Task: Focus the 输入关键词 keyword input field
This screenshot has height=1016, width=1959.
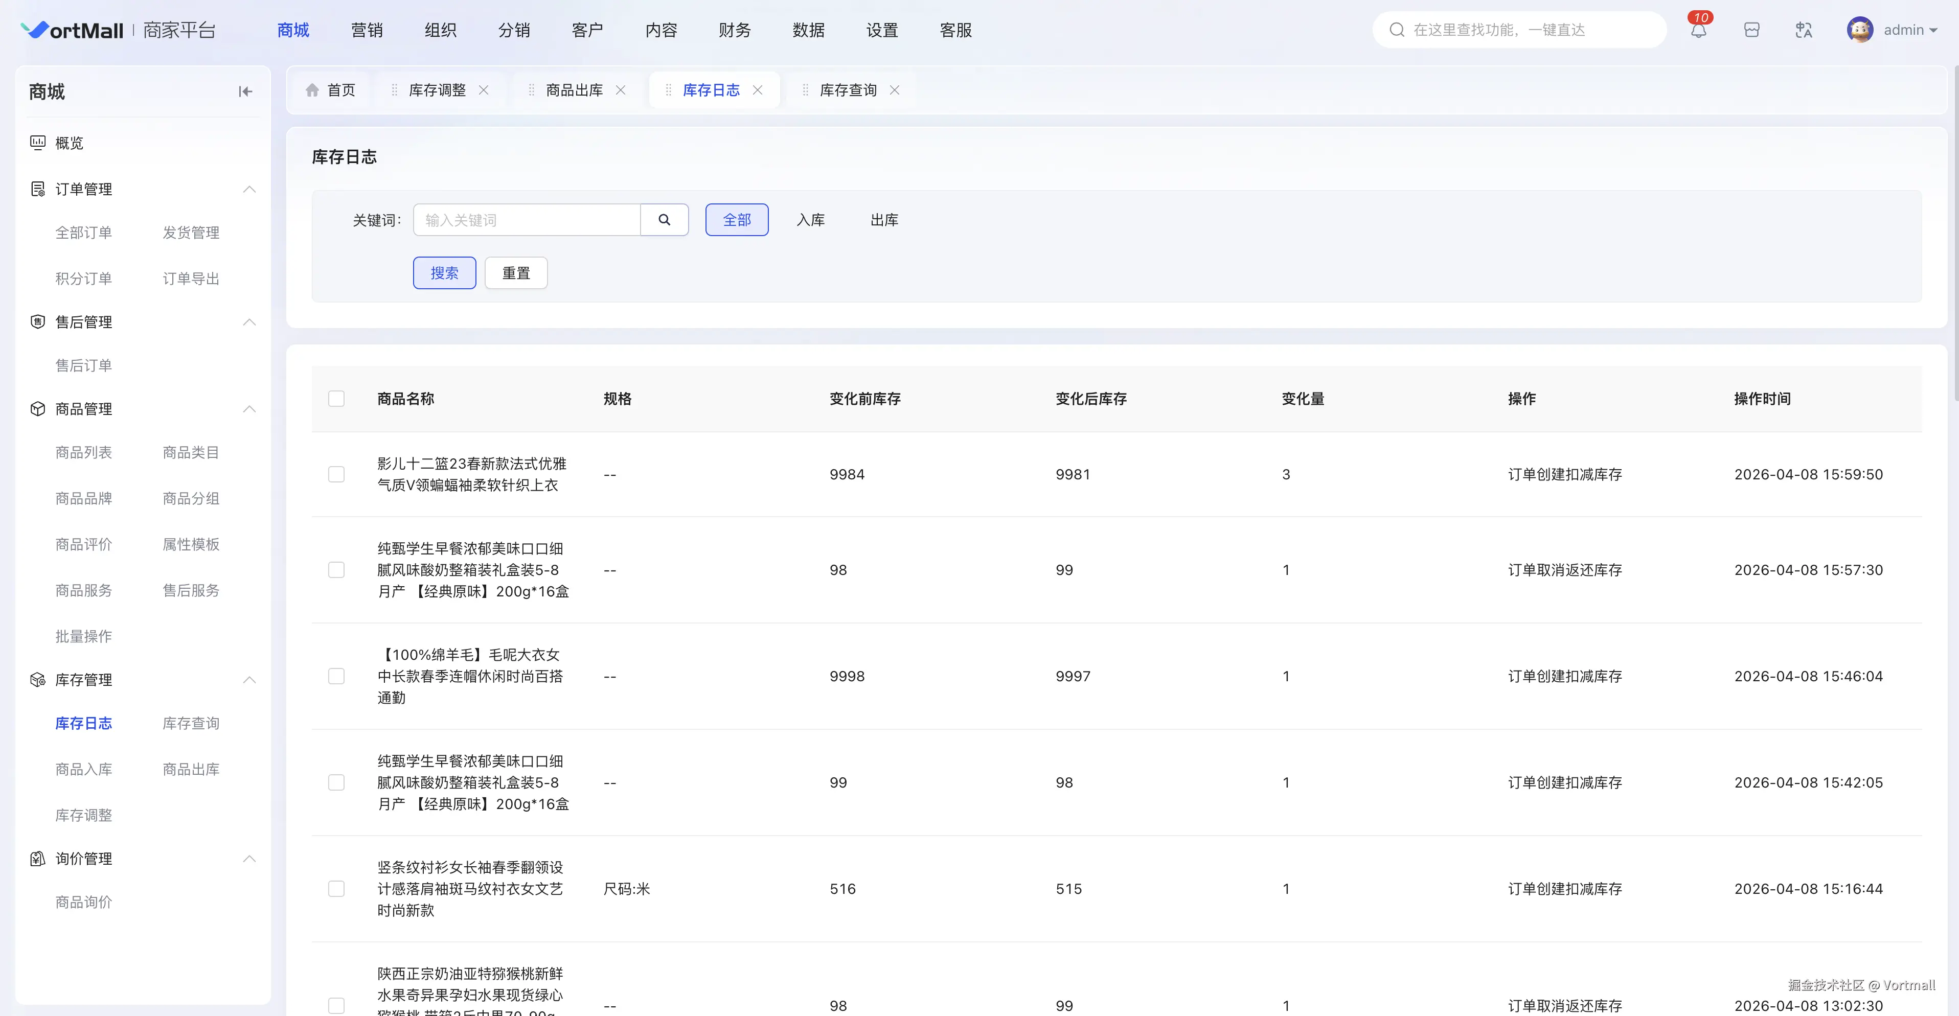Action: tap(526, 220)
